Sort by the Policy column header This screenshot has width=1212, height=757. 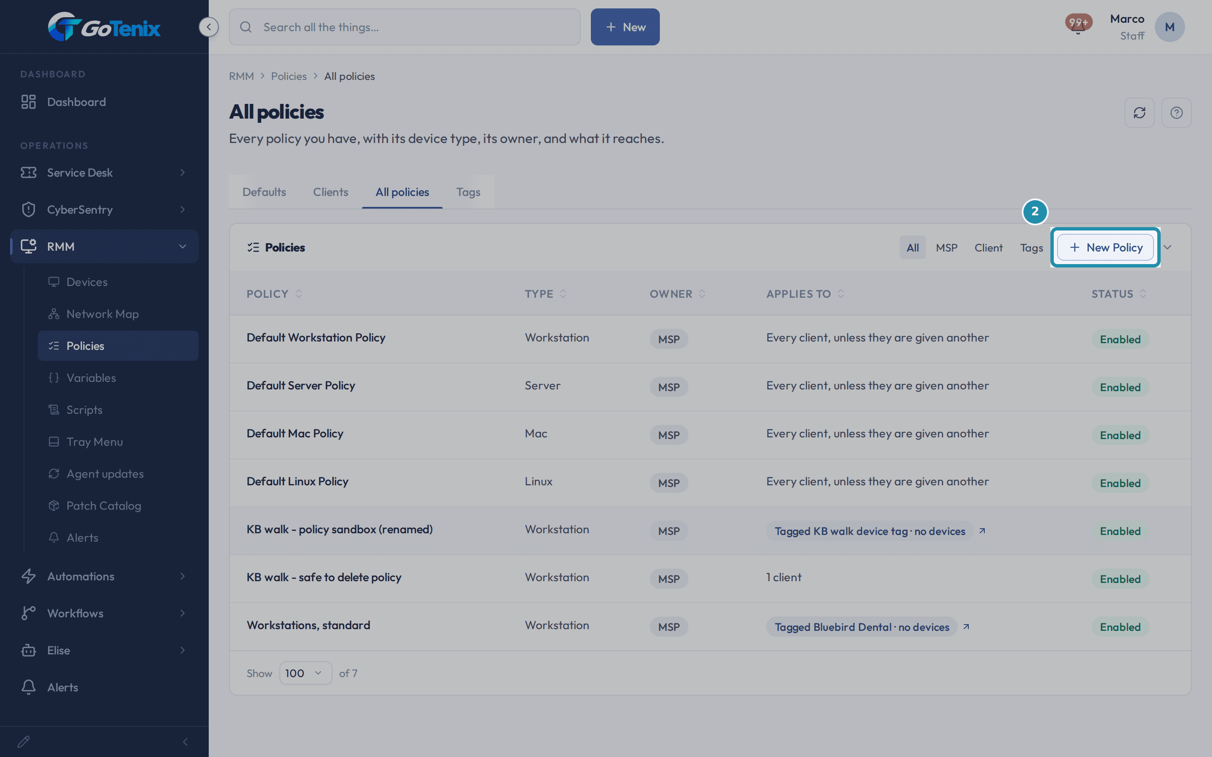point(274,294)
